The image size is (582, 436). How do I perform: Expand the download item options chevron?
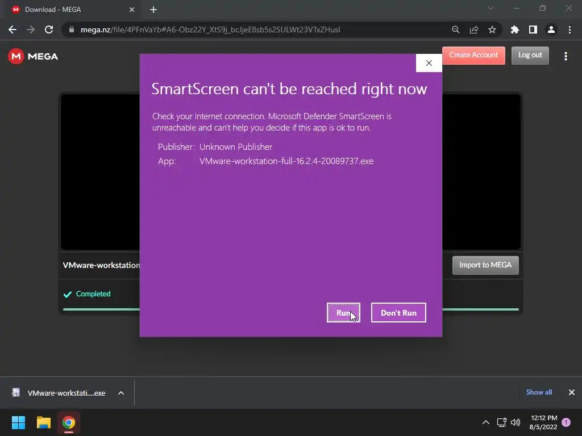[121, 393]
